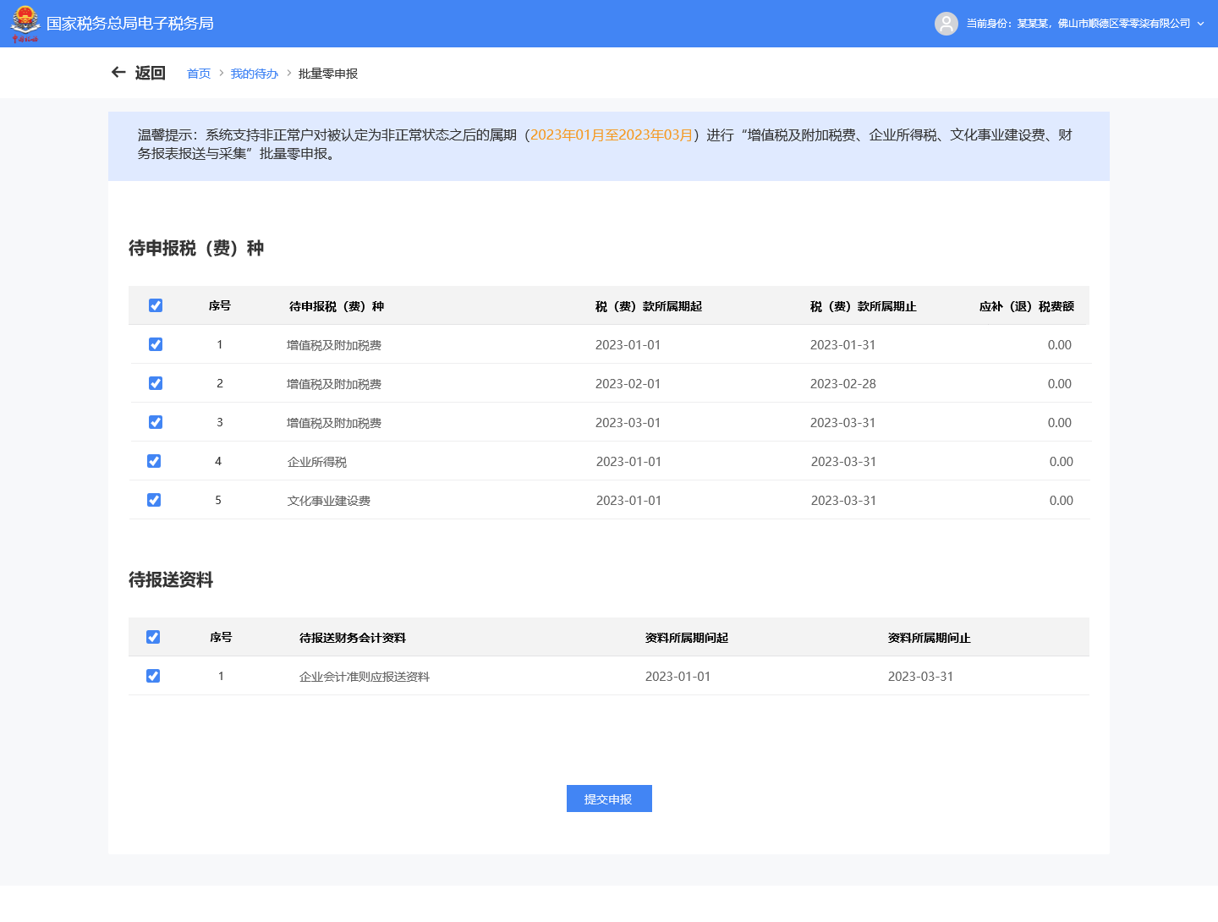Click the 应补（退）税费额 column header
The image size is (1218, 922).
(x=1027, y=306)
